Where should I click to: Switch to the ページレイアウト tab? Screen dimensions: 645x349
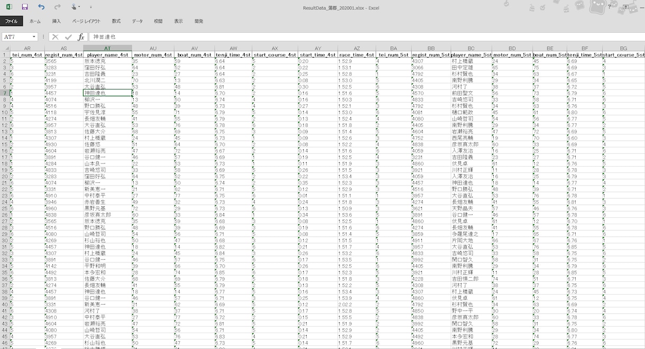[x=86, y=21]
